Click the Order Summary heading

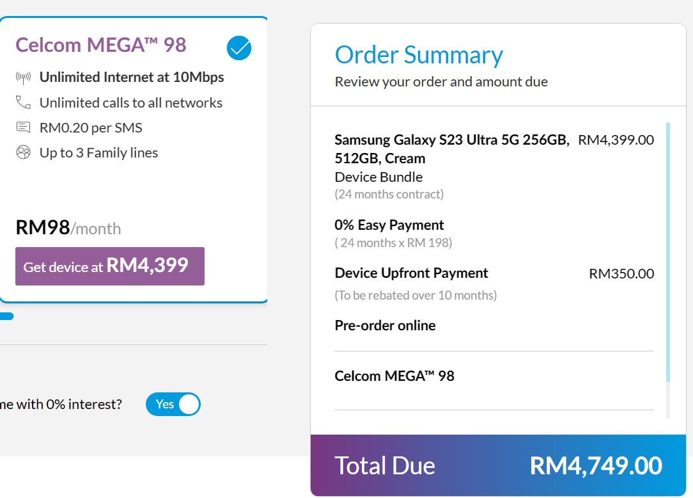pos(419,55)
